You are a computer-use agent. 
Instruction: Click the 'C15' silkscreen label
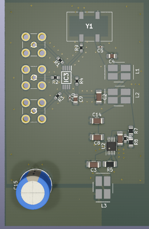click(x=16, y=185)
